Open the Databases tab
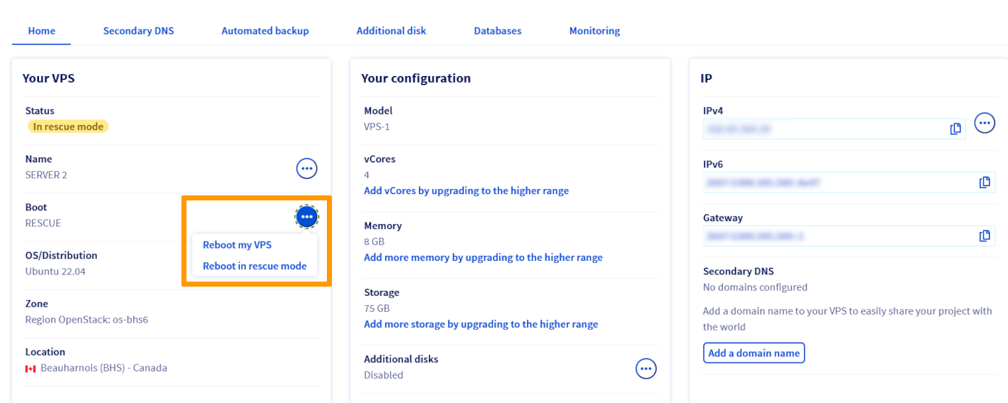This screenshot has height=403, width=1008. click(x=498, y=31)
